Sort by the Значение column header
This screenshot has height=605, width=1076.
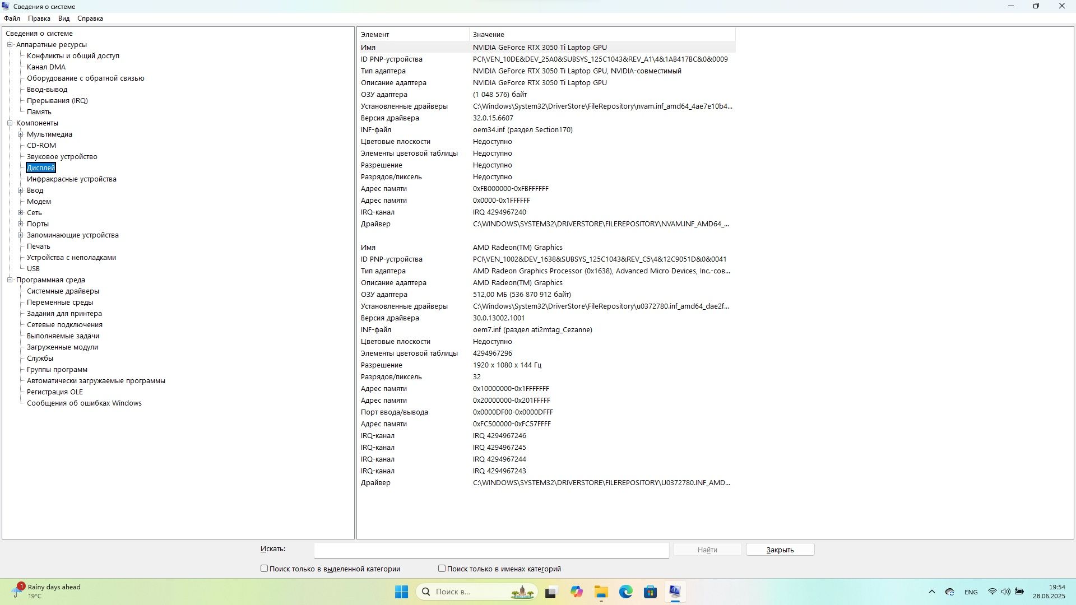click(x=602, y=35)
